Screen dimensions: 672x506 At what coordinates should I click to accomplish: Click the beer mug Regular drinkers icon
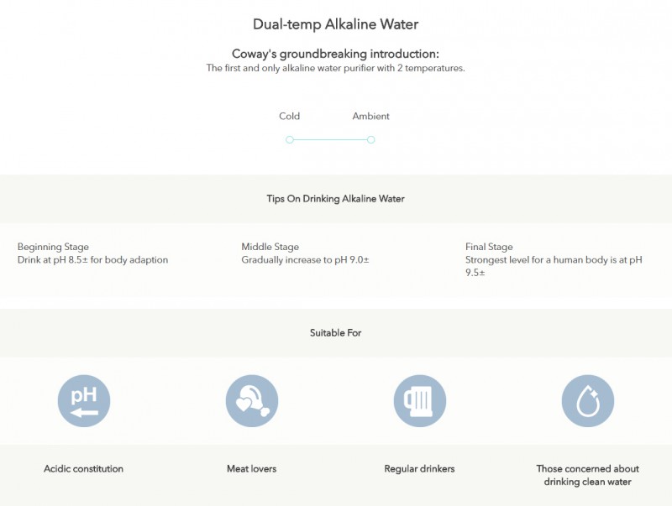[x=419, y=401]
